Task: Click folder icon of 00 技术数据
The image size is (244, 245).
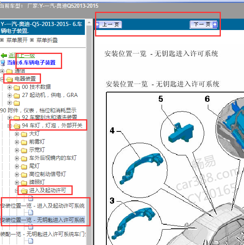Action: tap(17, 88)
